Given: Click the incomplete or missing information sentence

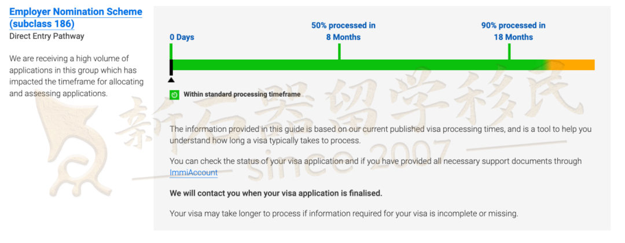Looking at the screenshot, I should click(x=344, y=213).
